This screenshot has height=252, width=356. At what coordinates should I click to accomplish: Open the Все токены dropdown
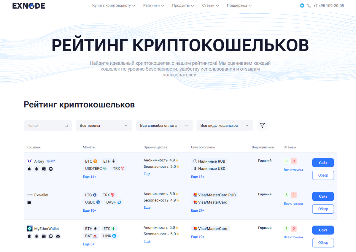pyautogui.click(x=104, y=125)
